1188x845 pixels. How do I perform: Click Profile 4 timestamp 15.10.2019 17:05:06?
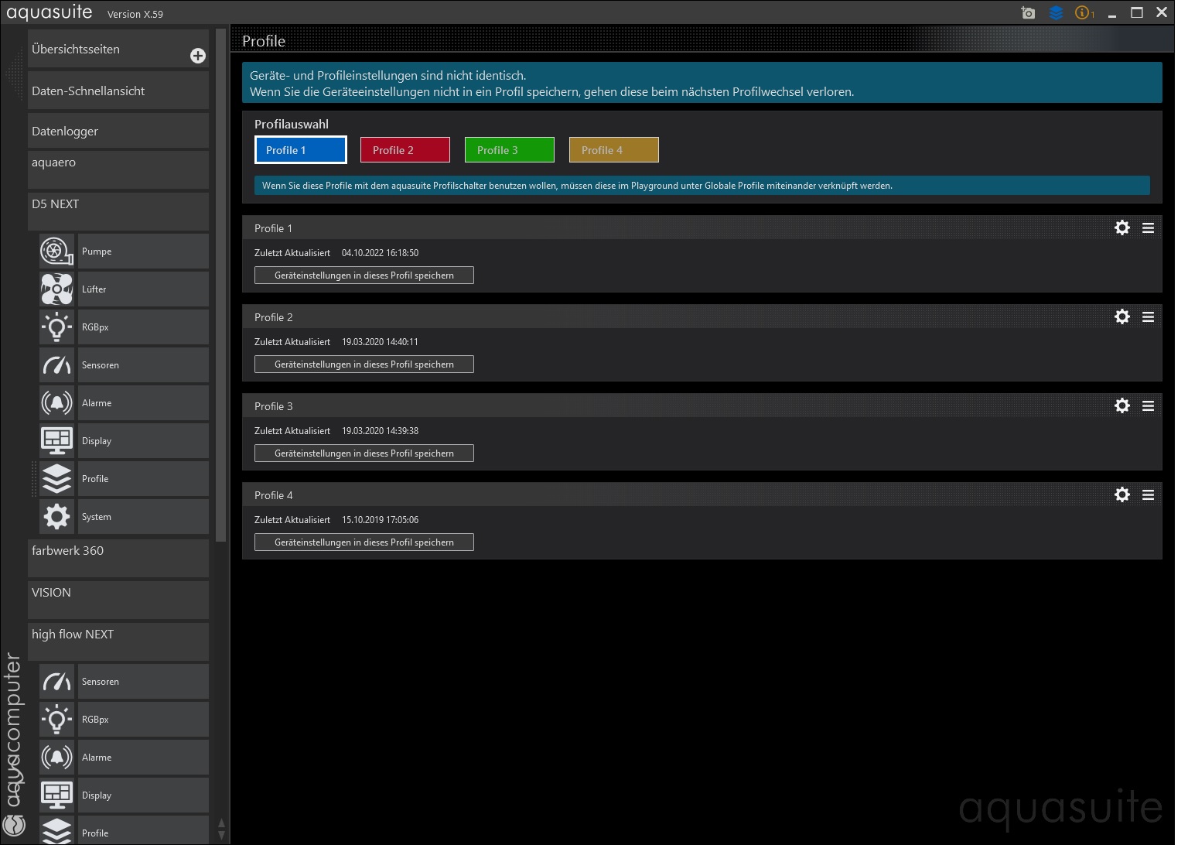tap(380, 520)
